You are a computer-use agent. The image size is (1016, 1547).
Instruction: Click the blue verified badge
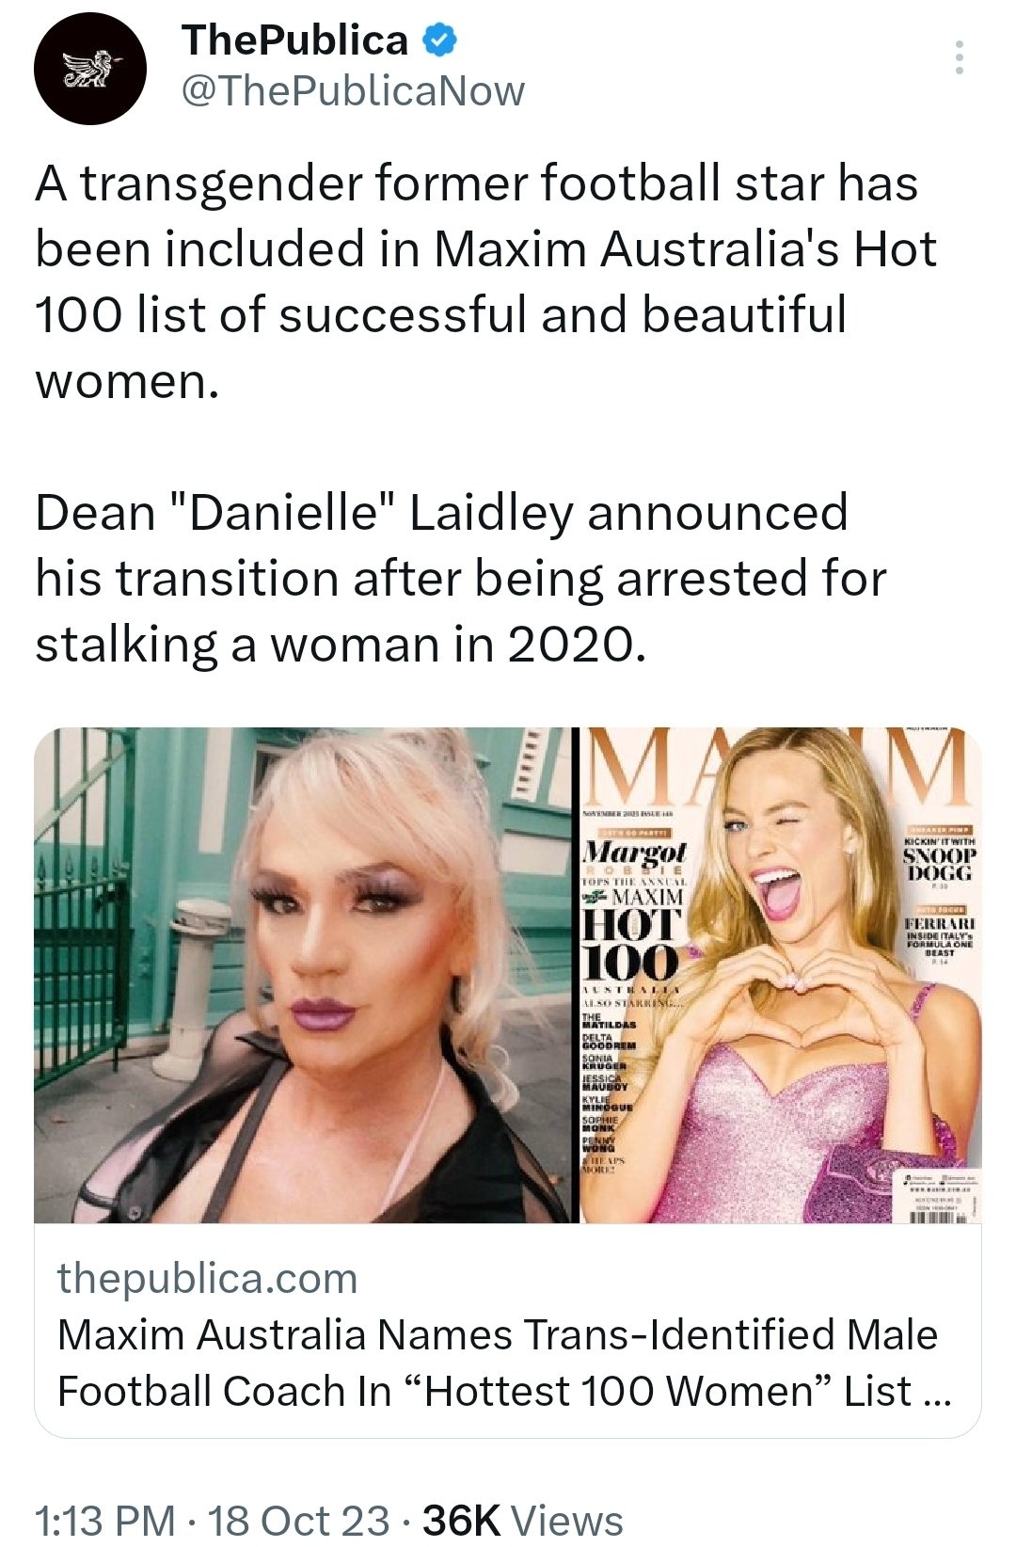coord(439,40)
